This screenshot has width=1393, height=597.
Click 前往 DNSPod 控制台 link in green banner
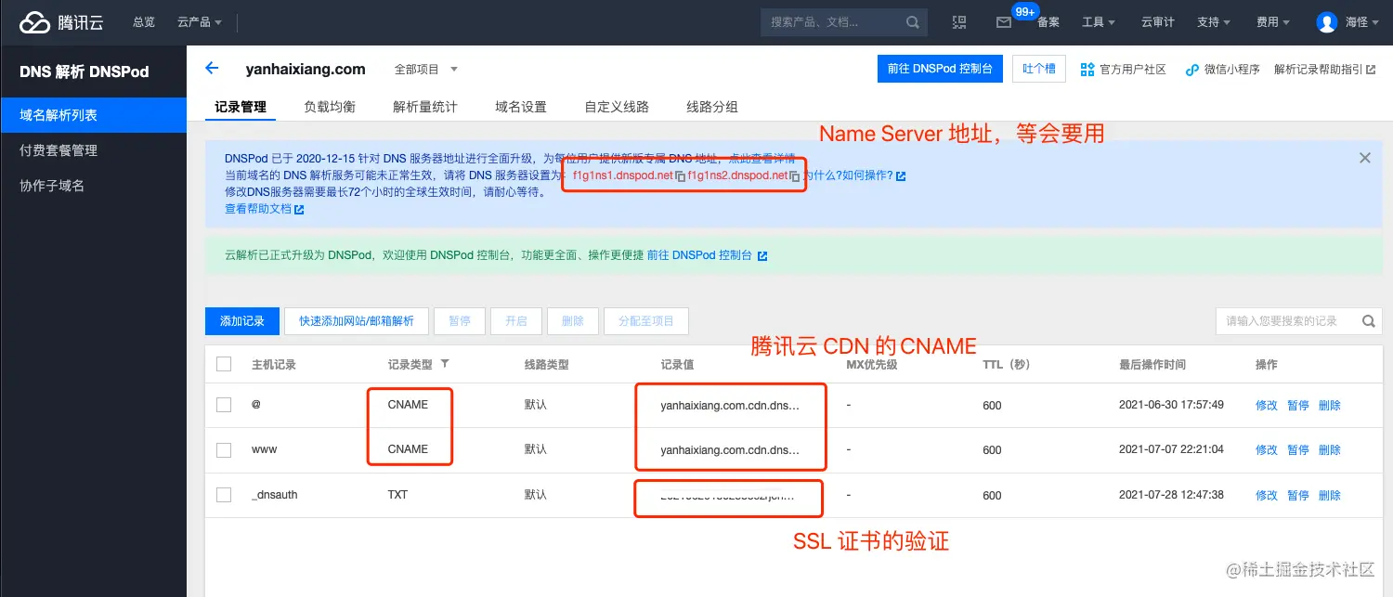tap(707, 255)
